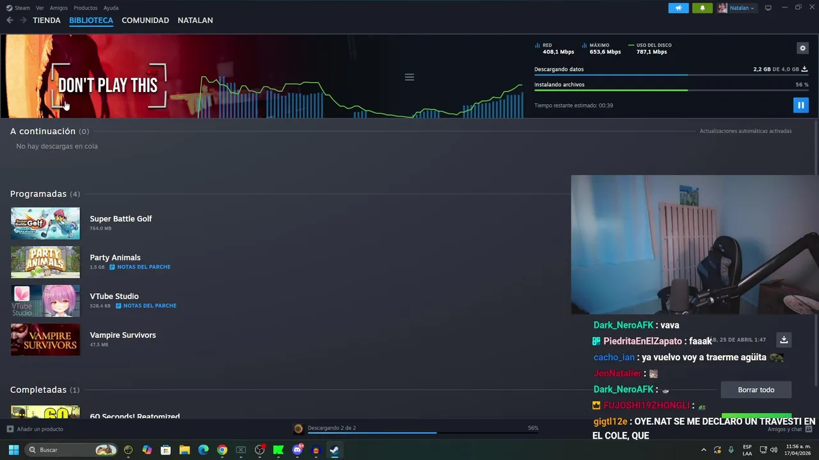Expand the Natalan account dropdown
The height and width of the screenshot is (460, 819).
[742, 8]
